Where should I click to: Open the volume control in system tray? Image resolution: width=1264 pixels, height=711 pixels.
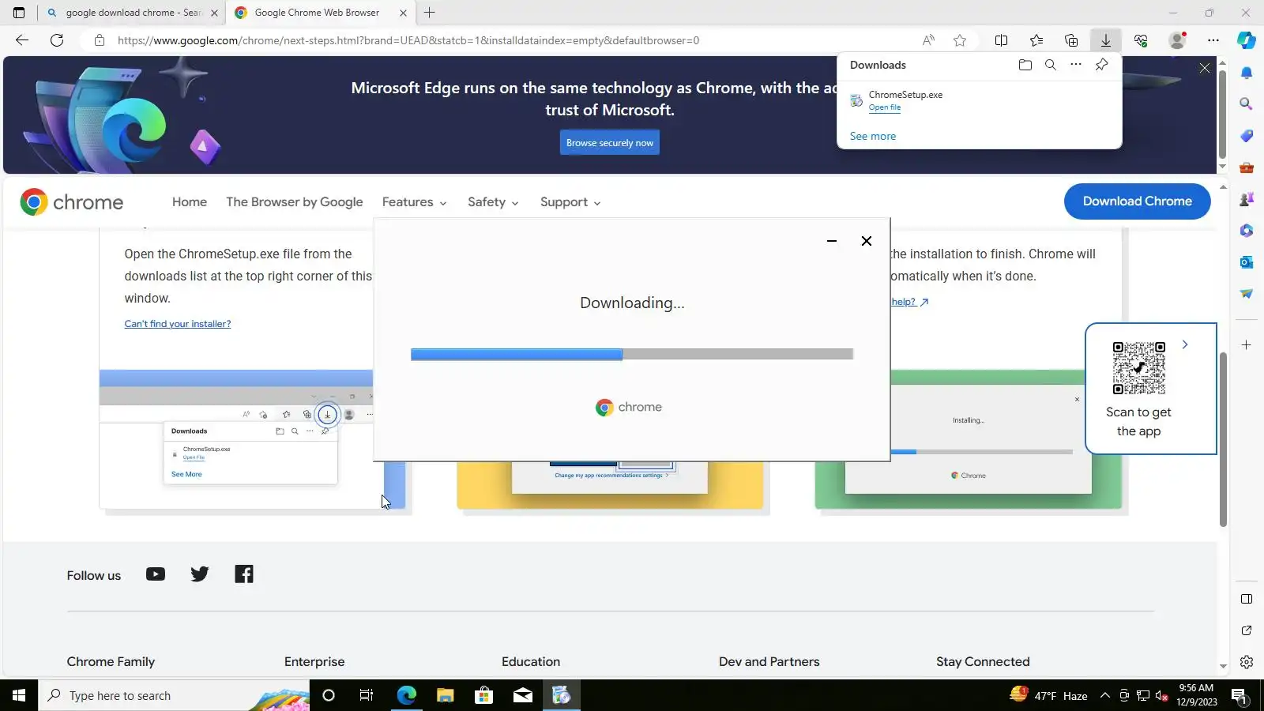click(1161, 696)
